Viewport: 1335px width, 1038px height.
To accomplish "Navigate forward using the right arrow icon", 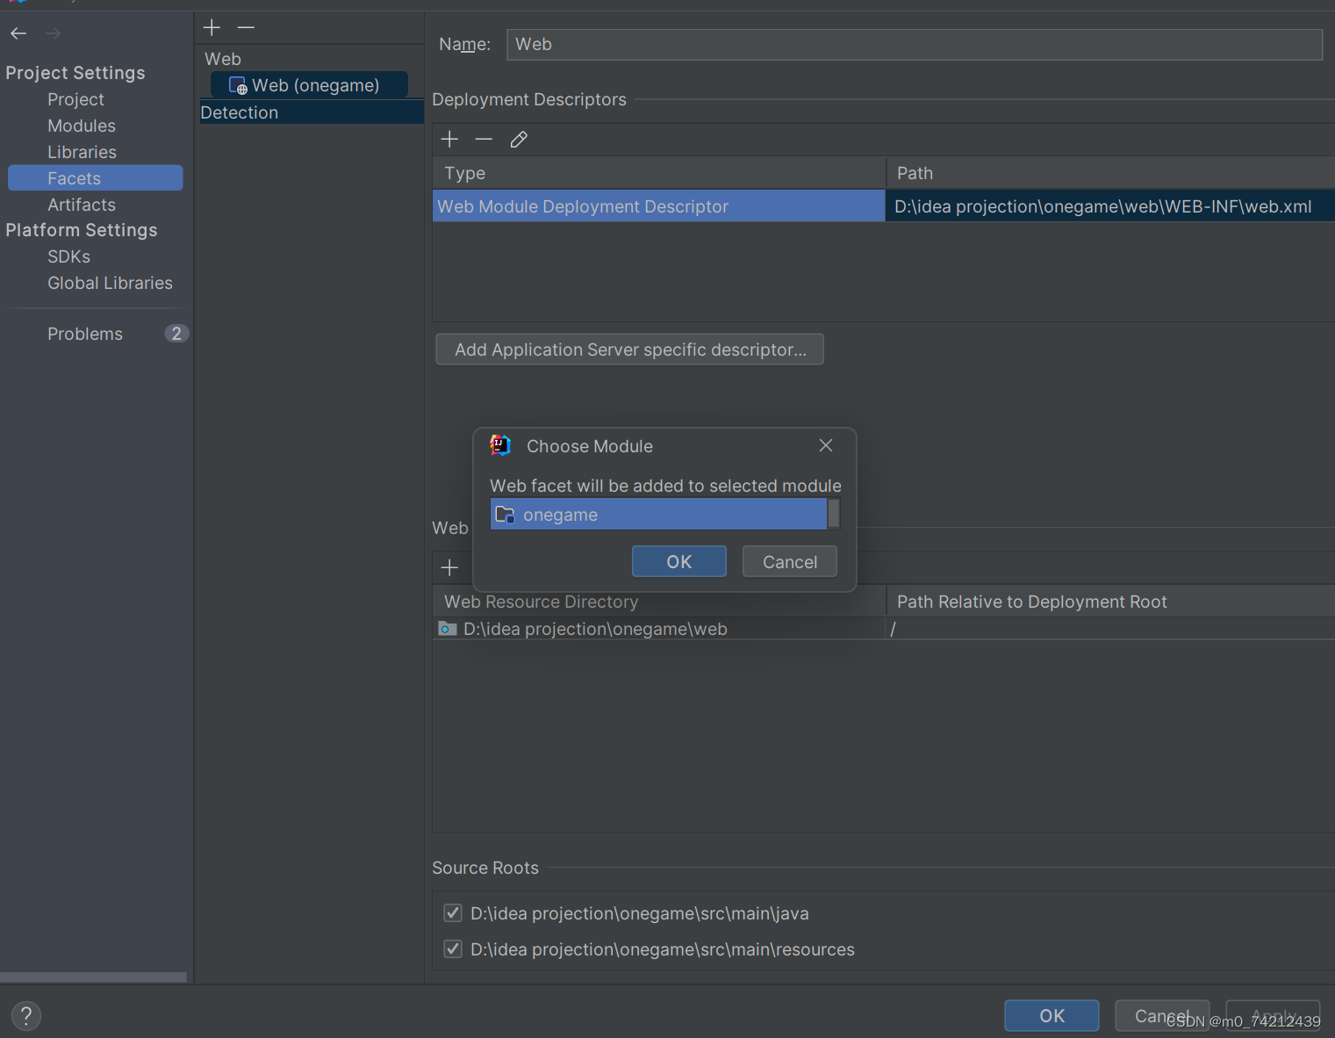I will pos(51,33).
